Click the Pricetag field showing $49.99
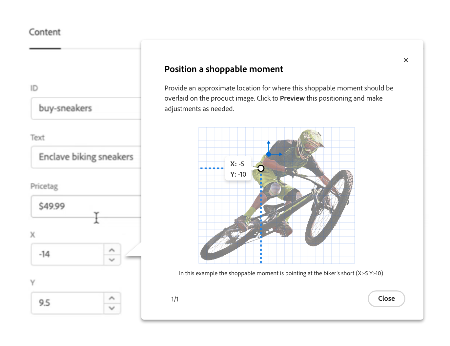450x346 pixels. (x=86, y=206)
